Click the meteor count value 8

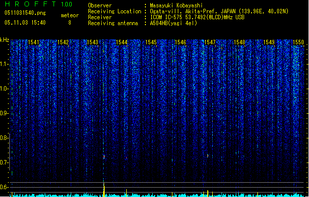70,23
